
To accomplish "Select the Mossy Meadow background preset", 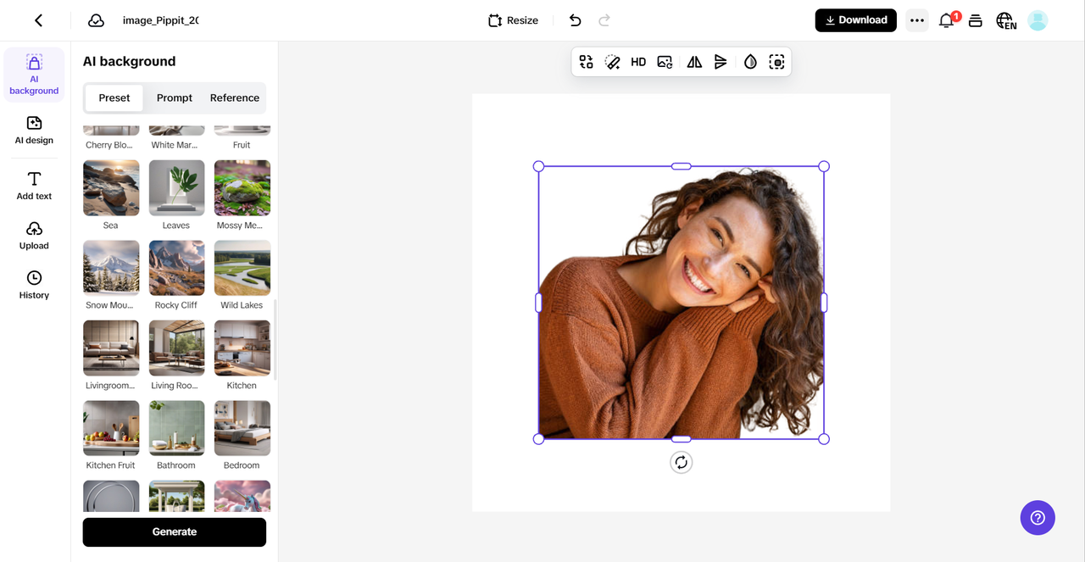I will point(242,188).
